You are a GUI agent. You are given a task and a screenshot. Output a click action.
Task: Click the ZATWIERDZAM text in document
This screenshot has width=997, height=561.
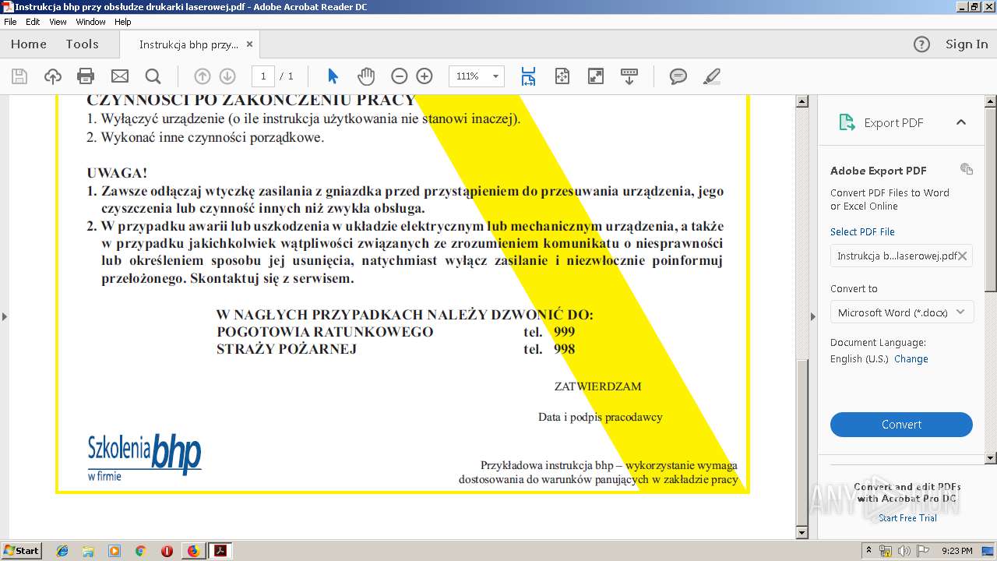coord(597,386)
